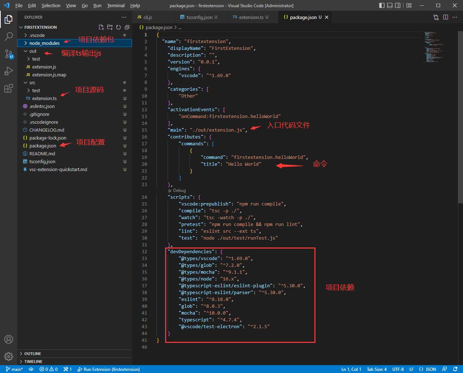
Task: Change UTF-8 encoding in status bar
Action: tap(398, 369)
